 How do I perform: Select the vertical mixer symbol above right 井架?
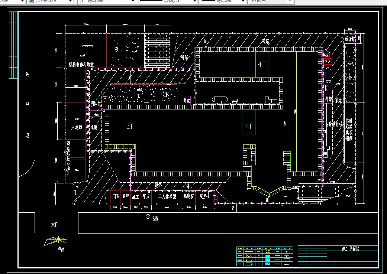328,75
